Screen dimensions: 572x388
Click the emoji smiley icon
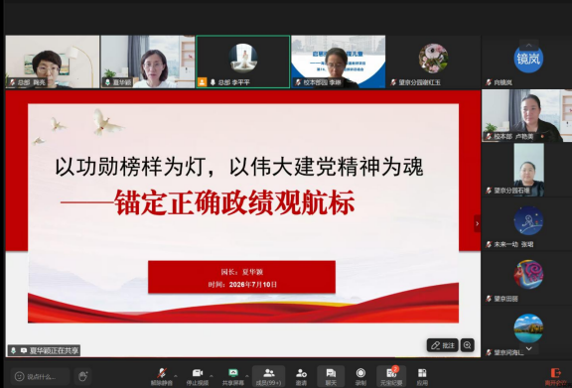pos(19,376)
